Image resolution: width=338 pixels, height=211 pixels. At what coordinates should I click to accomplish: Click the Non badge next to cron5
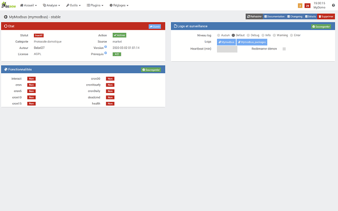point(31,91)
